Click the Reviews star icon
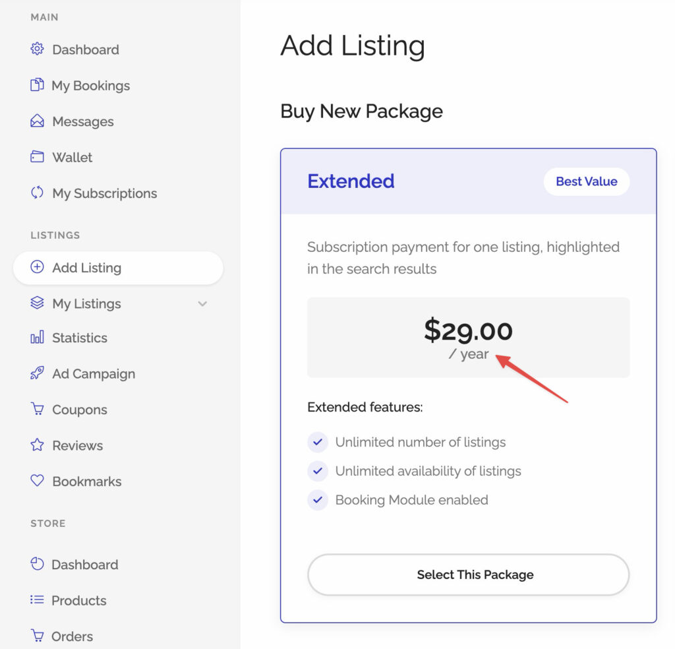 (37, 445)
